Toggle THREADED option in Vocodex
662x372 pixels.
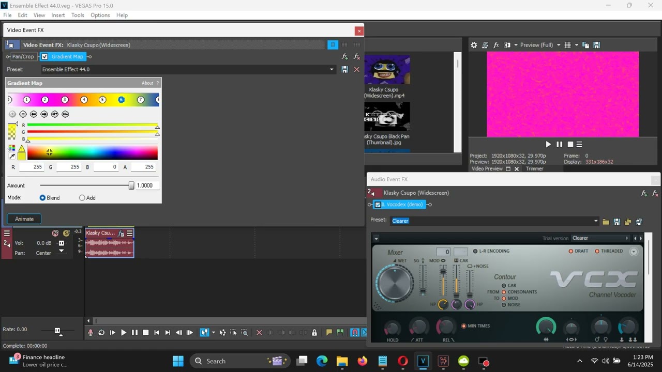pyautogui.click(x=597, y=251)
